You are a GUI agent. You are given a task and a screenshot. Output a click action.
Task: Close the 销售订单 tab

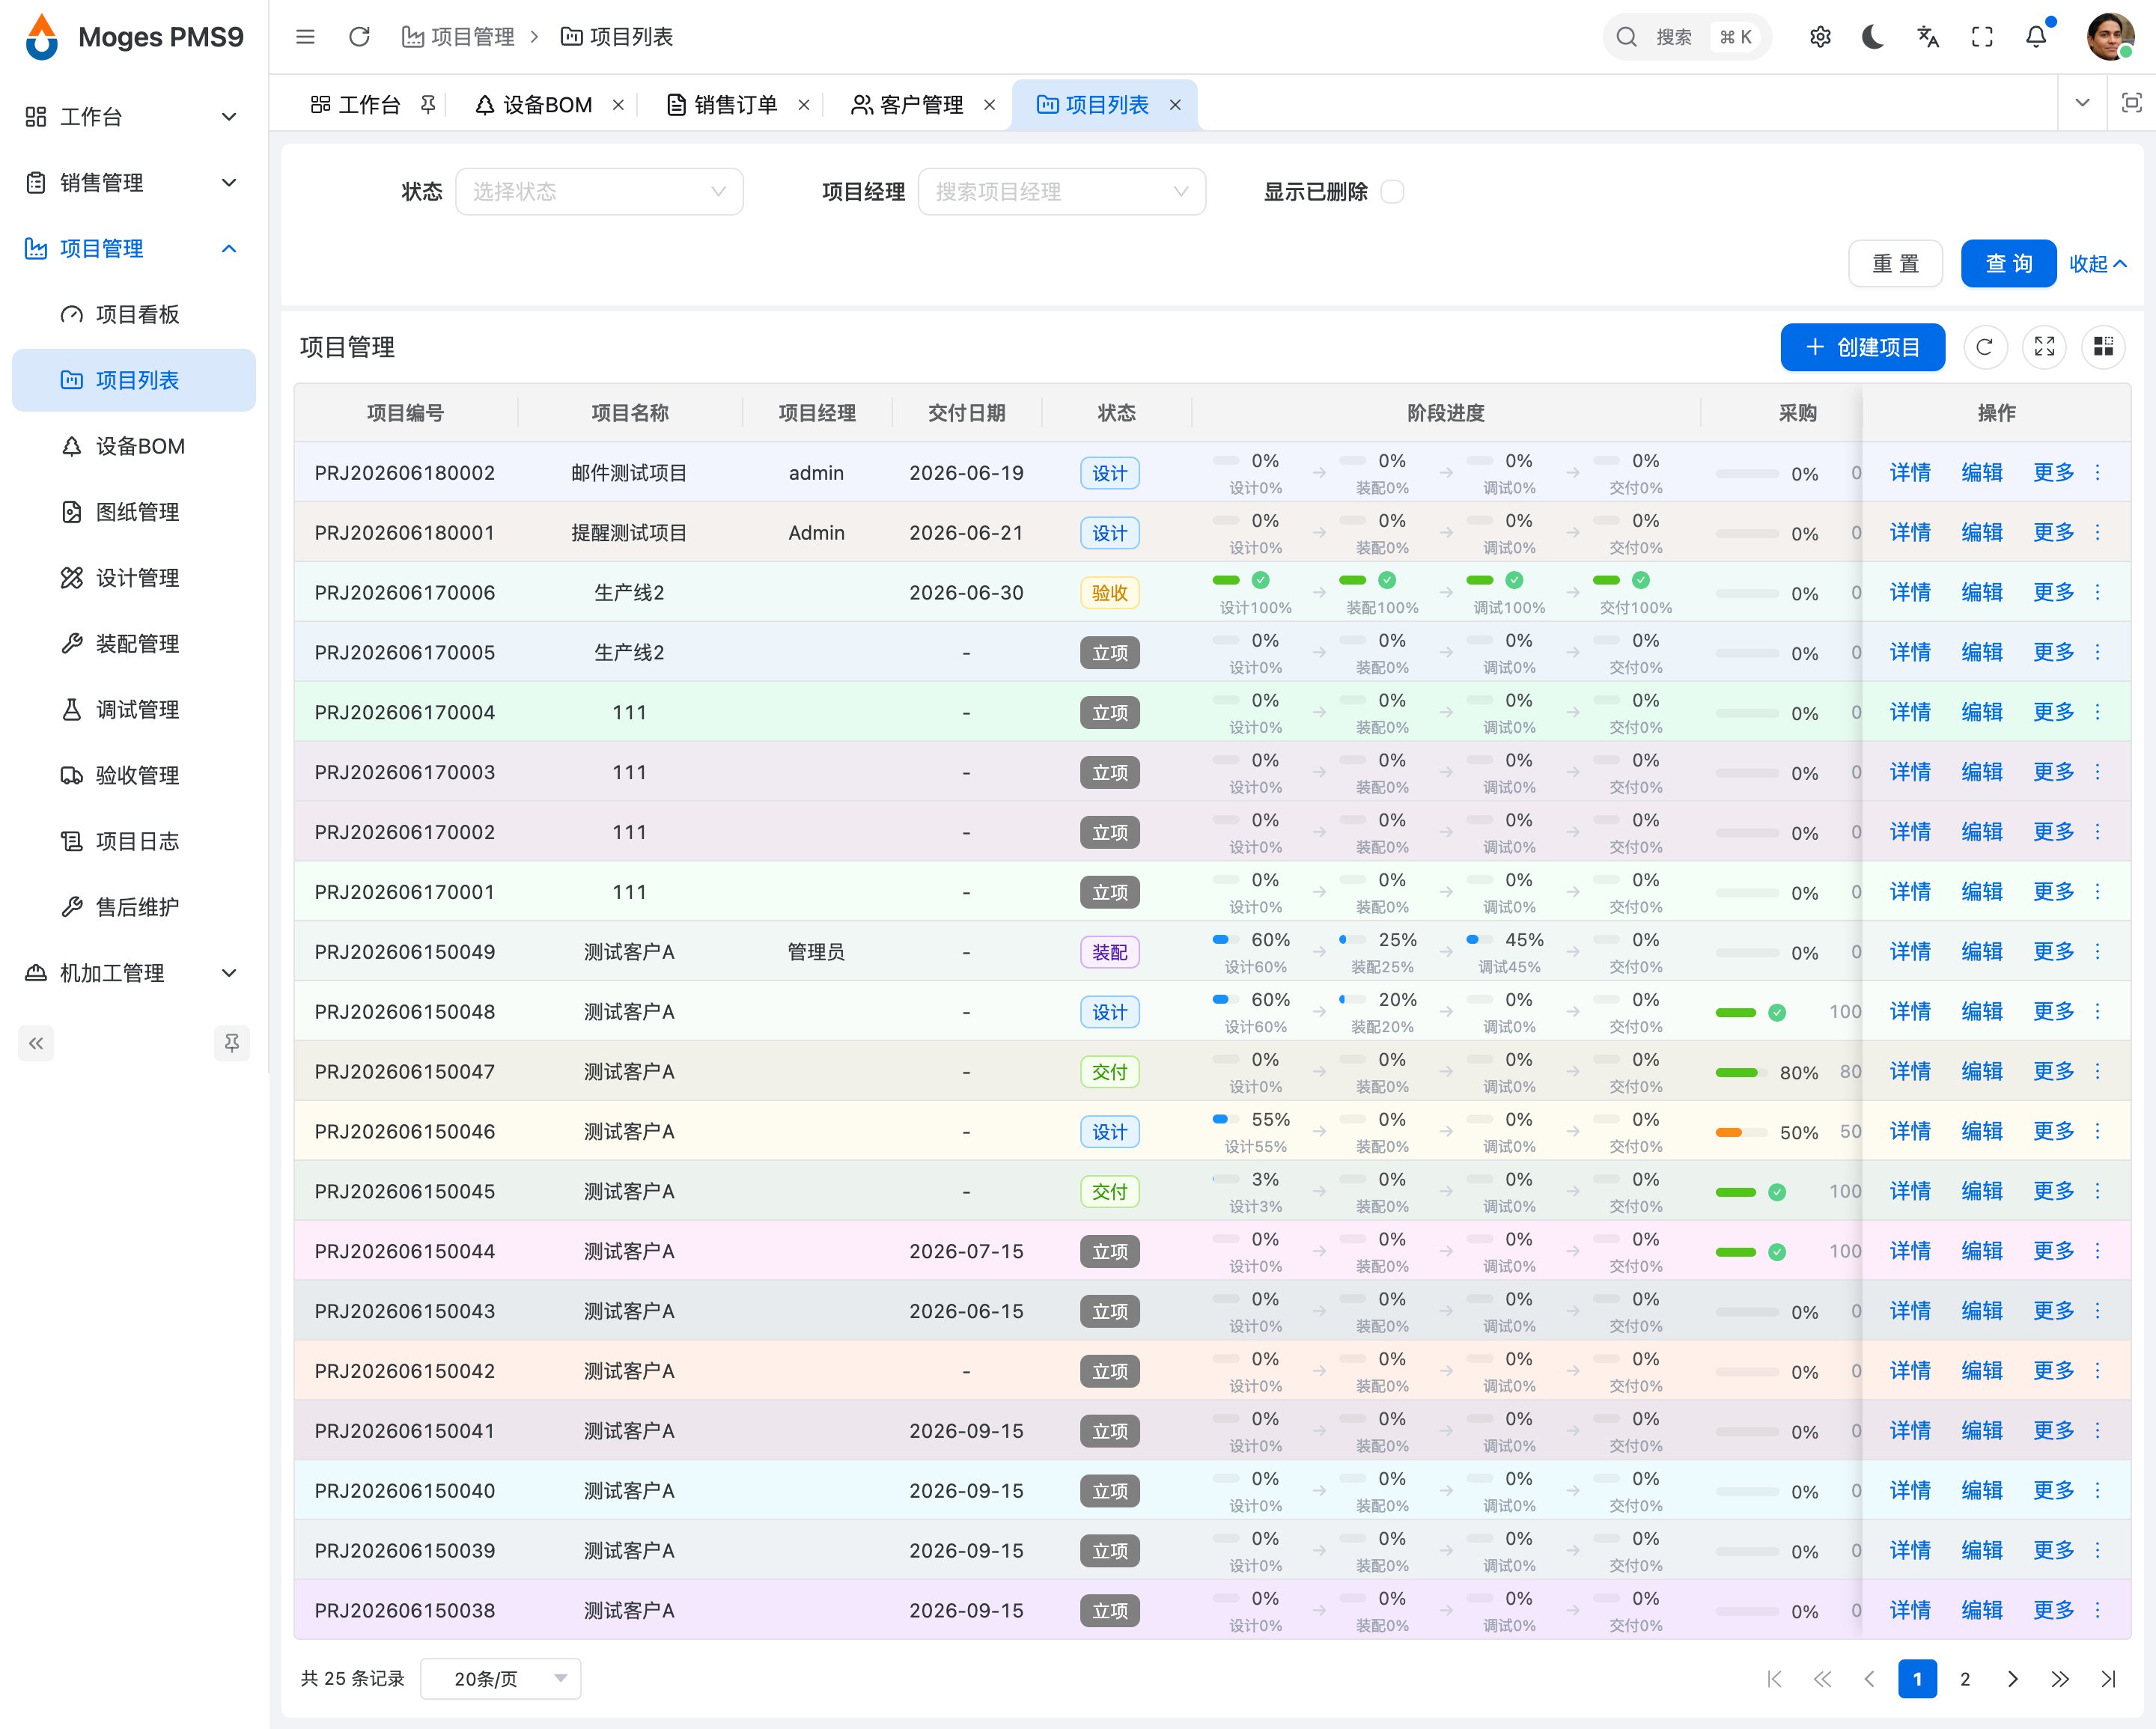(803, 105)
